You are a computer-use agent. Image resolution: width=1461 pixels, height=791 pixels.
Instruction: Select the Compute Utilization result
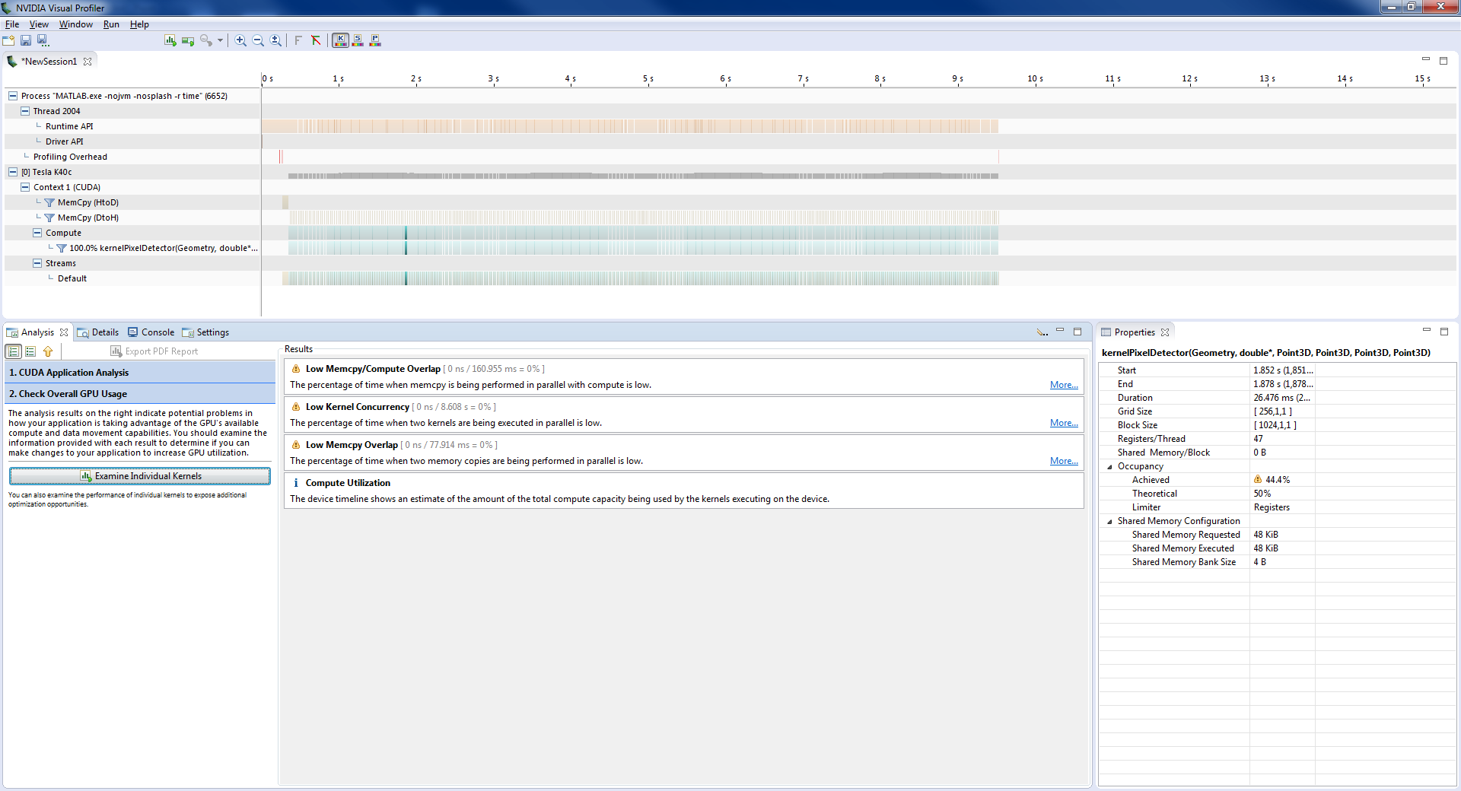(x=683, y=491)
